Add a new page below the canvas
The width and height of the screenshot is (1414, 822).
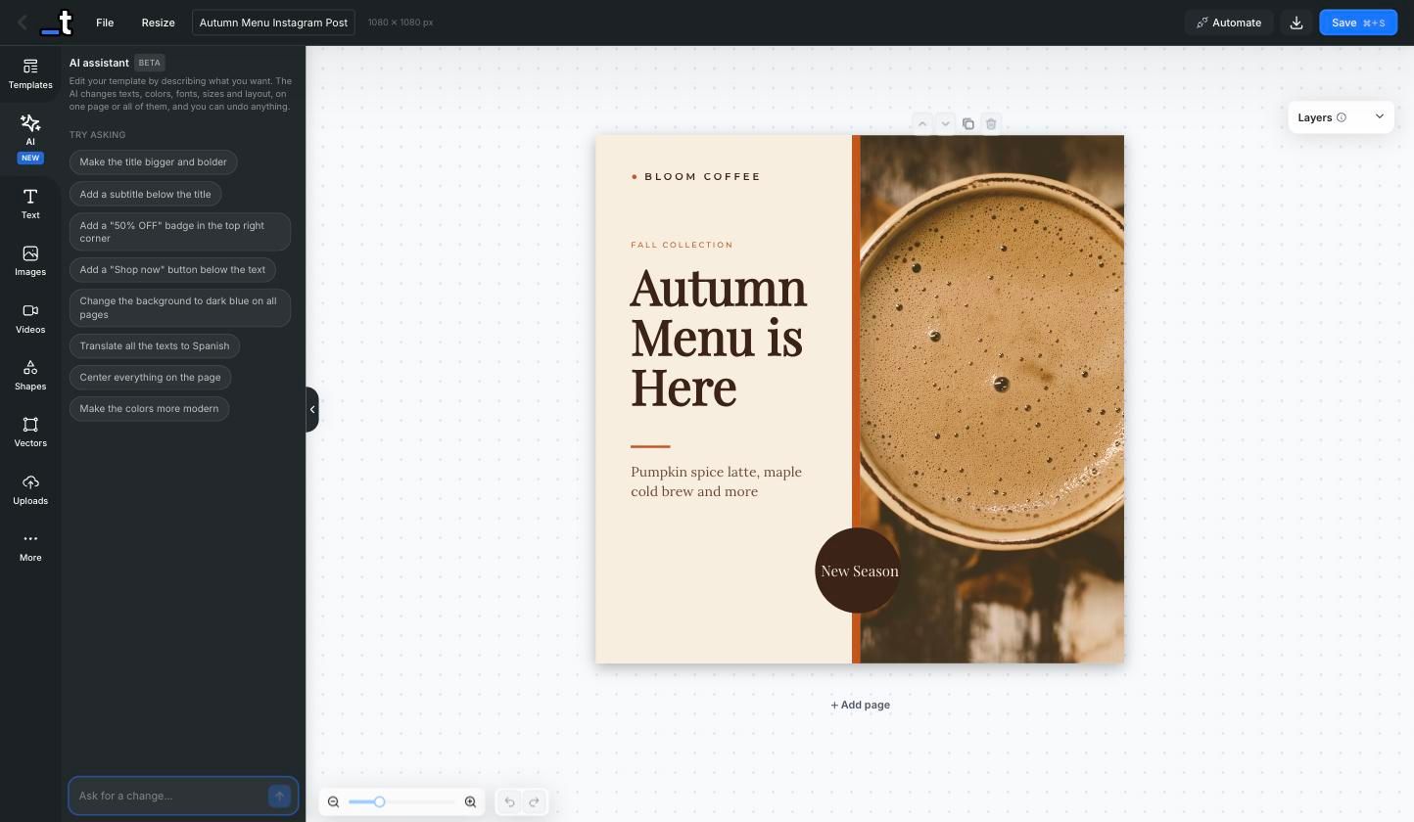pyautogui.click(x=861, y=705)
